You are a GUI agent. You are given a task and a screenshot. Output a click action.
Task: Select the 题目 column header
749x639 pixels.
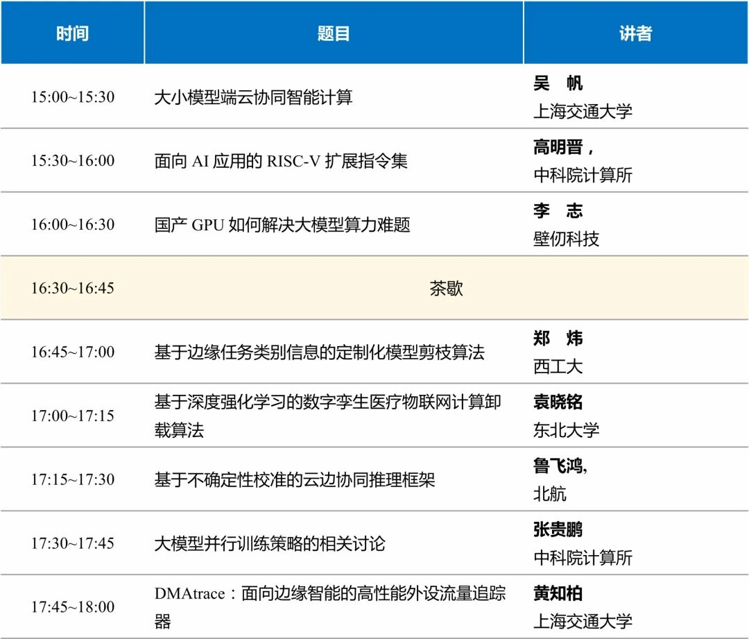pos(333,33)
